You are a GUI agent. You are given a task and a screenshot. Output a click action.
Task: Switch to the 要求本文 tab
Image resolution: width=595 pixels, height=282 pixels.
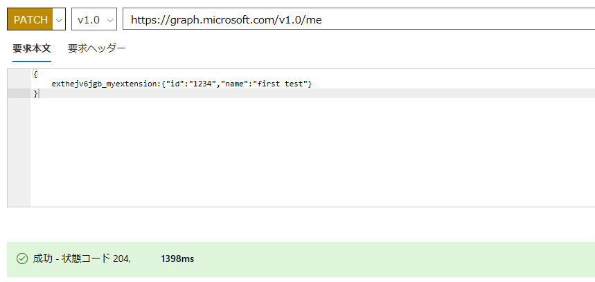(x=32, y=48)
